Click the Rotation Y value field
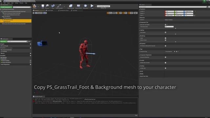 (x=179, y=13)
